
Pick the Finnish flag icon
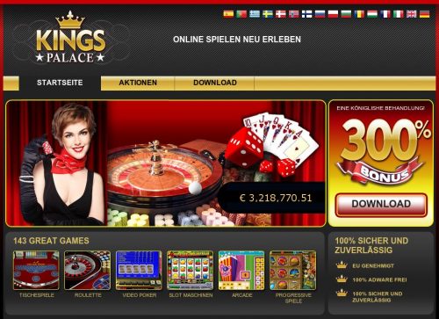pyautogui.click(x=306, y=14)
